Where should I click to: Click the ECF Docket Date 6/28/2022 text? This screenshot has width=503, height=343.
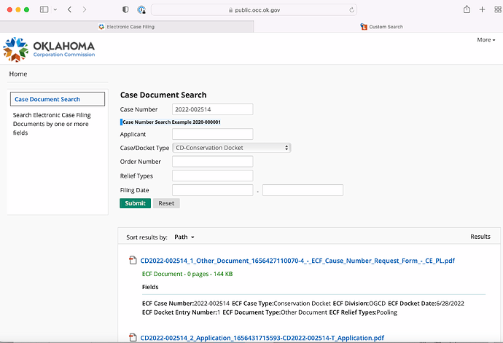click(x=426, y=303)
